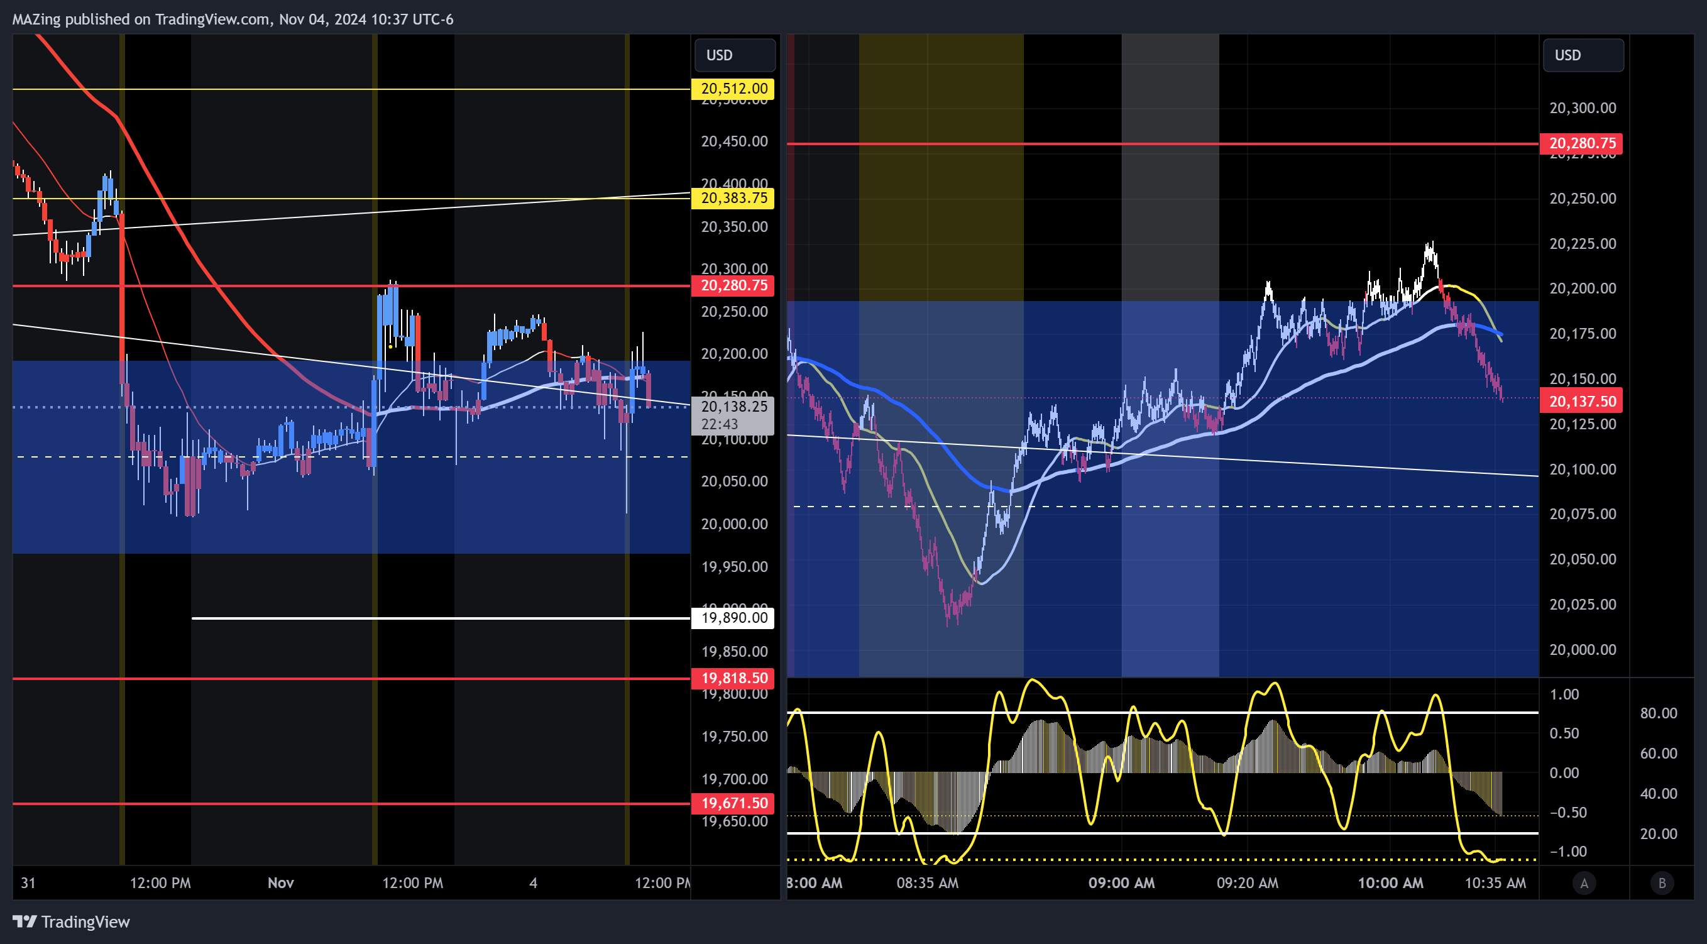Viewport: 1707px width, 944px height.
Task: Click the 20,450.00 tick on left price axis
Action: point(734,141)
